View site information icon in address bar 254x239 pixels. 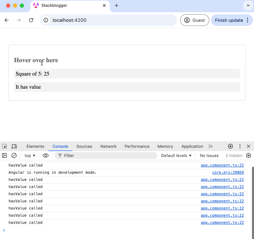pyautogui.click(x=46, y=20)
